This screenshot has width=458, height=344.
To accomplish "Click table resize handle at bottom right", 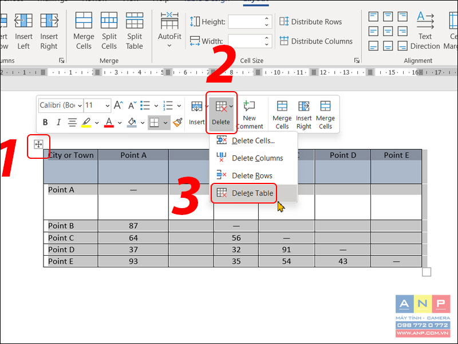I will pos(427,272).
